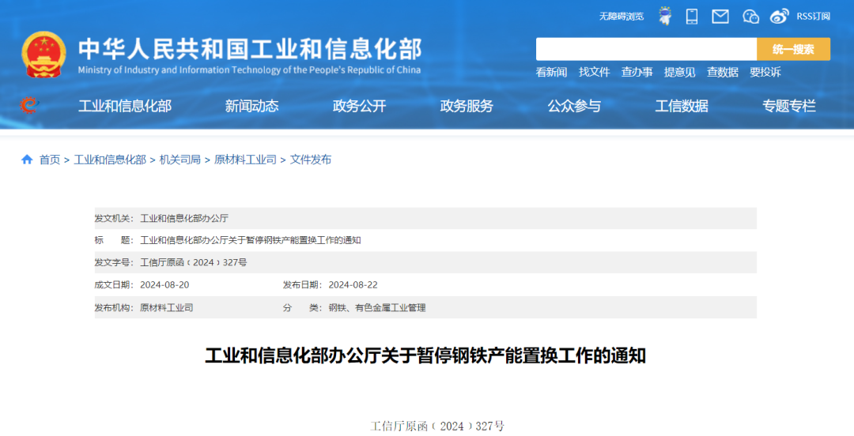Click the bold article headline

(x=425, y=356)
